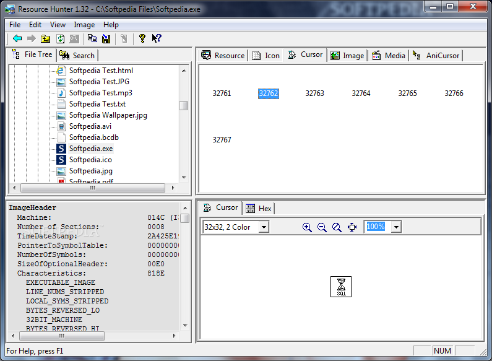Select cursor resource 32761

(222, 94)
